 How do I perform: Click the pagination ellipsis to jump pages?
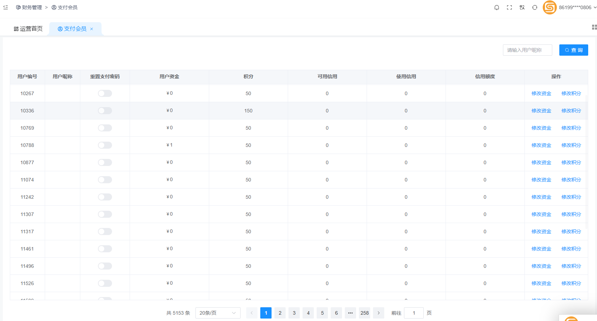pos(350,313)
